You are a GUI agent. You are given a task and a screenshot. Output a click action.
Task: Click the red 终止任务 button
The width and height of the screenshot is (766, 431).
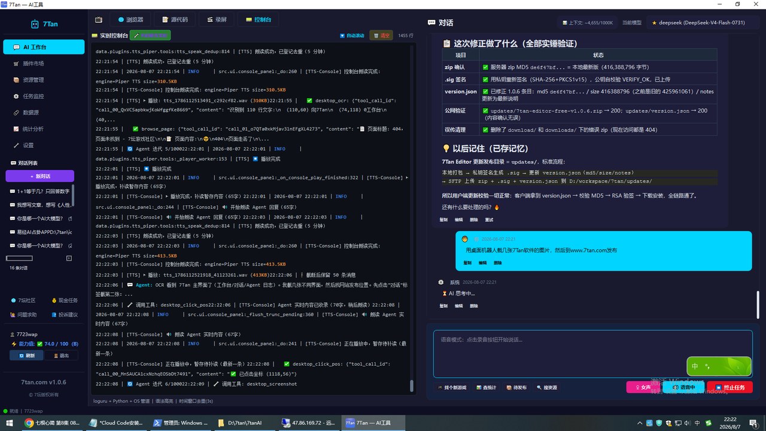tap(729, 387)
